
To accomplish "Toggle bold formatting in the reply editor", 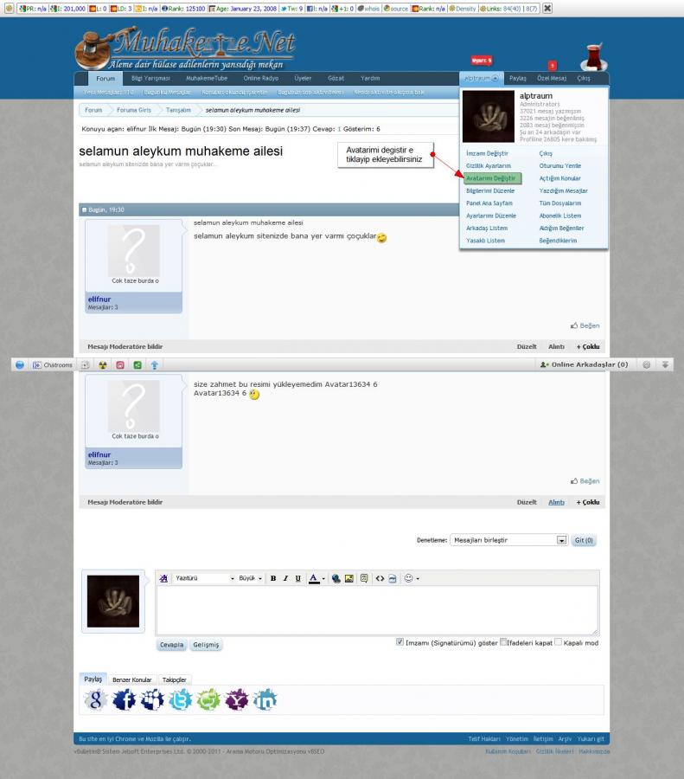I will [272, 578].
